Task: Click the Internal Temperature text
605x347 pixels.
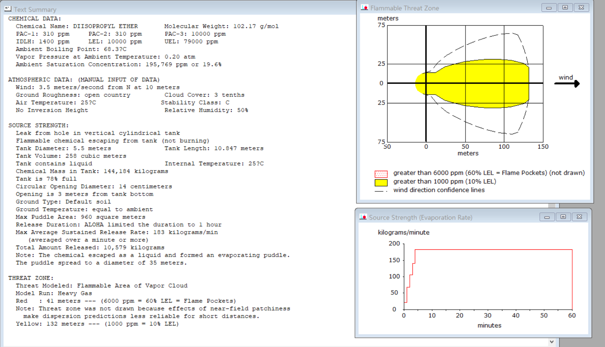Action: tap(214, 164)
